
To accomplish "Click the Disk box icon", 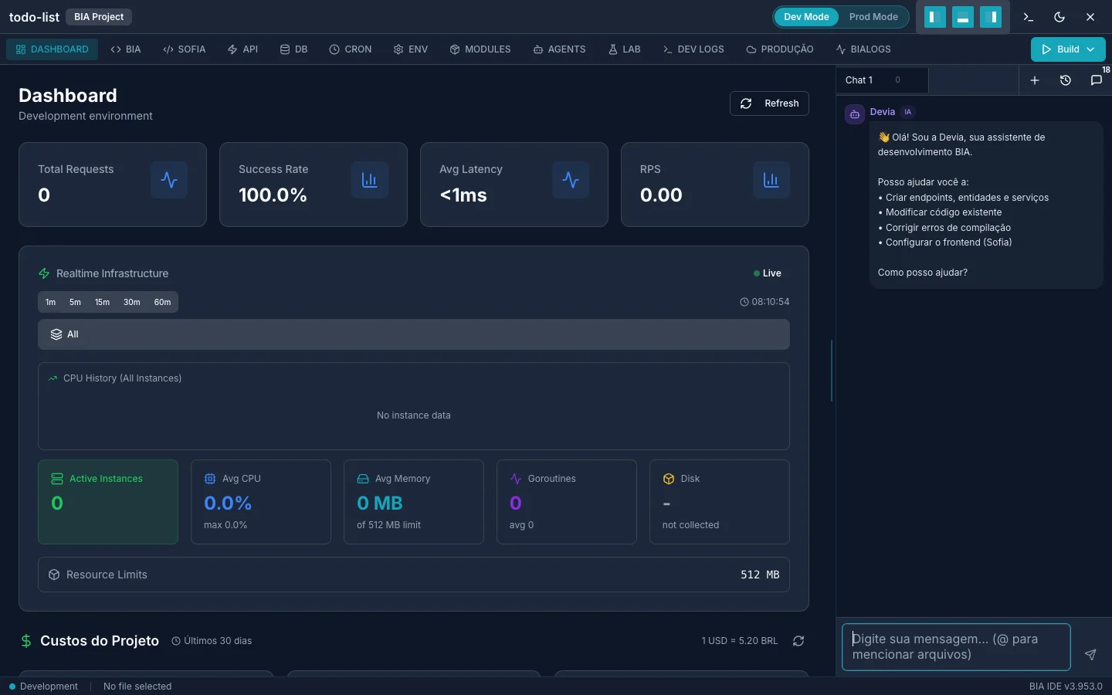I will click(669, 479).
